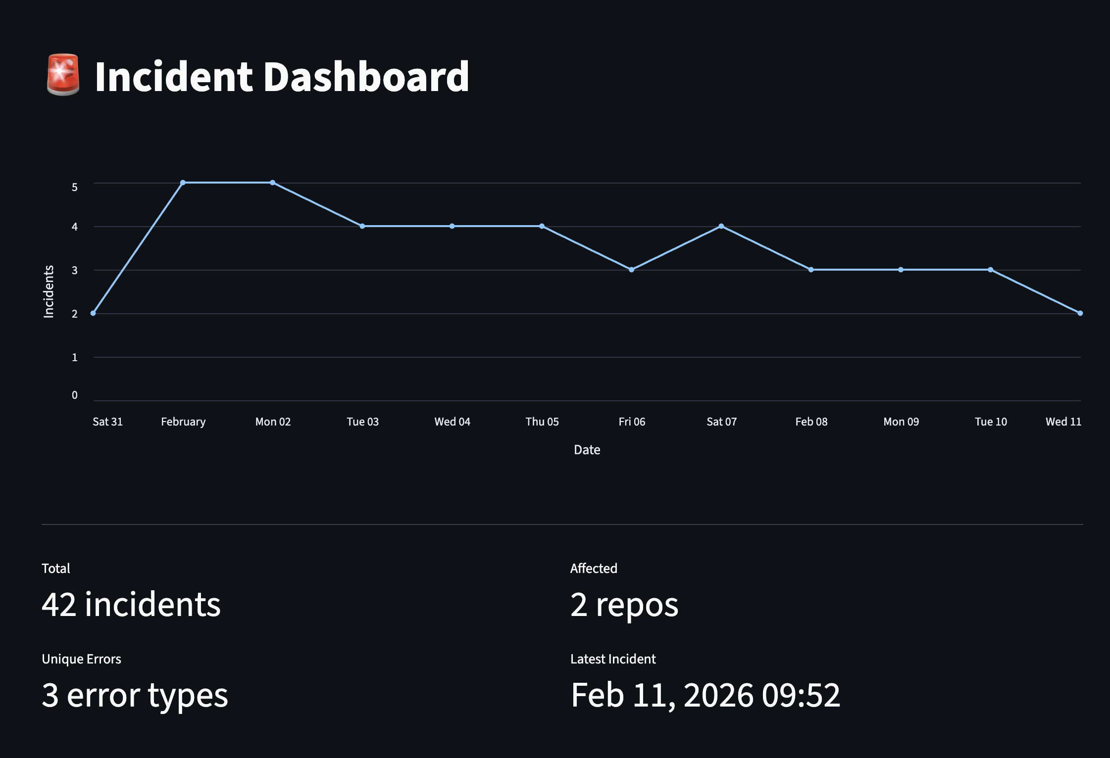The width and height of the screenshot is (1110, 758).
Task: Click the Fri 06 data point
Action: (x=631, y=270)
